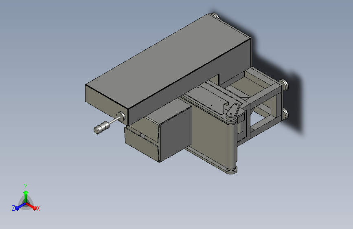353x229 pixels.
Task: Click the blue Z axis arrow on the triad
Action: [21, 206]
